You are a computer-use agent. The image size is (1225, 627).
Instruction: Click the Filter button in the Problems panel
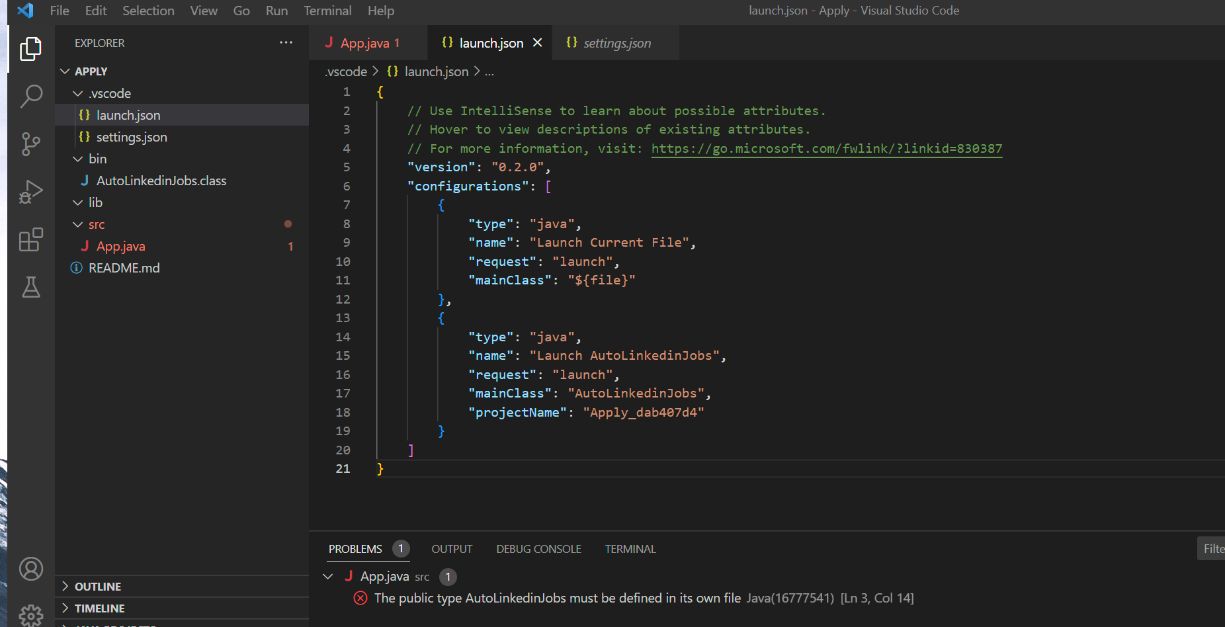point(1213,548)
